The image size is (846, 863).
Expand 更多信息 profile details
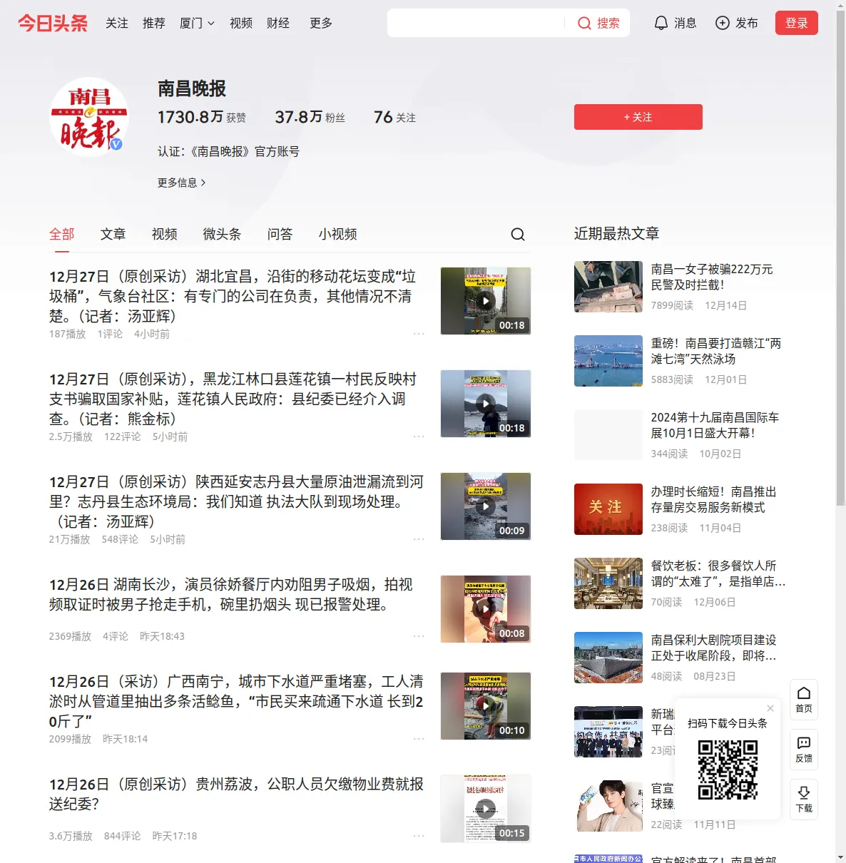(x=182, y=183)
